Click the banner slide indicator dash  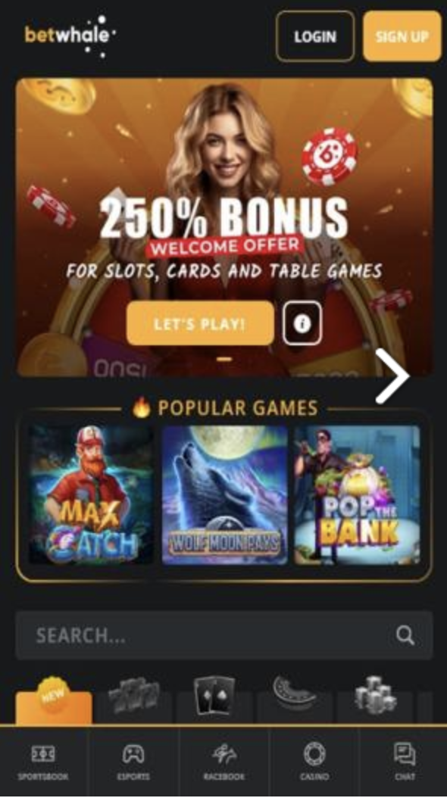tap(224, 360)
